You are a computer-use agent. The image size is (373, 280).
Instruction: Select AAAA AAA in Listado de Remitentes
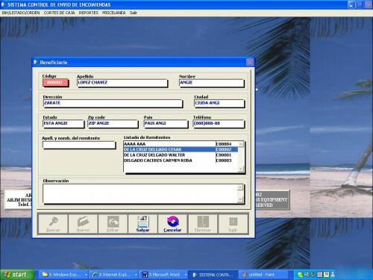(181, 144)
